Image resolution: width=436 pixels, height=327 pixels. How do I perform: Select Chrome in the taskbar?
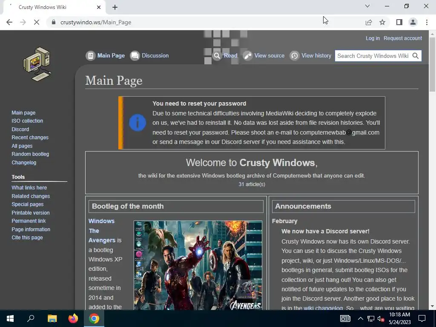tap(94, 318)
